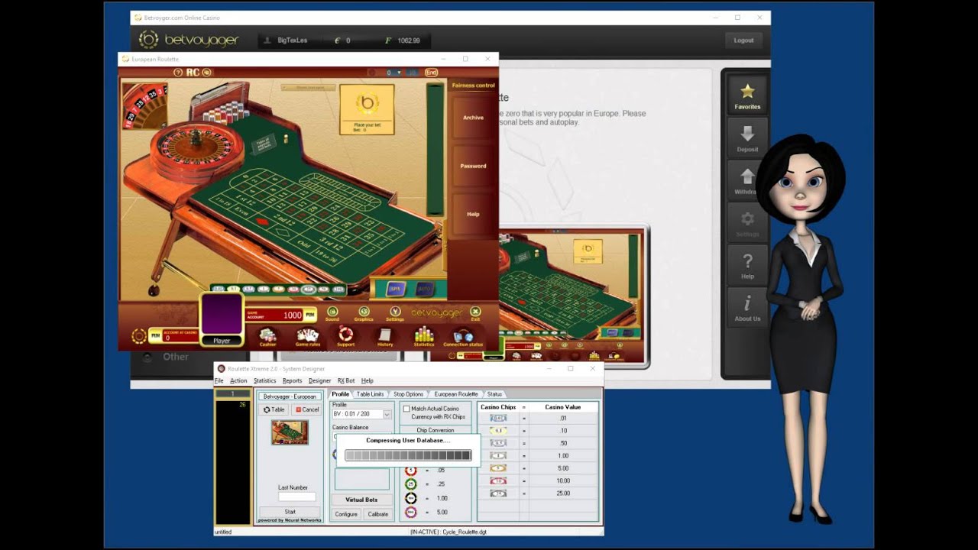Open the Archive fairness control panel
The width and height of the screenshot is (978, 550).
coord(473,118)
